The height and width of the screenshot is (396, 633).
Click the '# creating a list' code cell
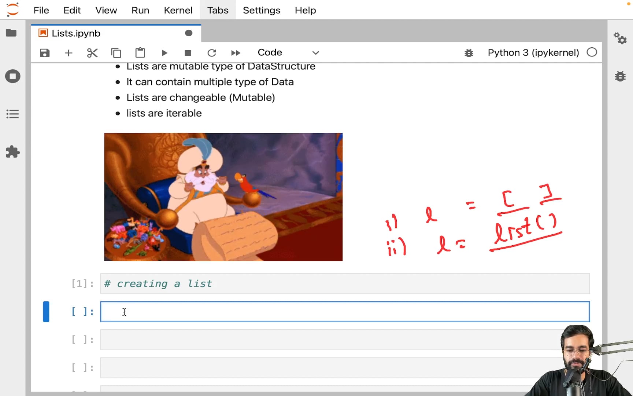click(x=345, y=283)
